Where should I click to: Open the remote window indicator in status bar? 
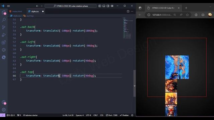[x=3, y=115]
